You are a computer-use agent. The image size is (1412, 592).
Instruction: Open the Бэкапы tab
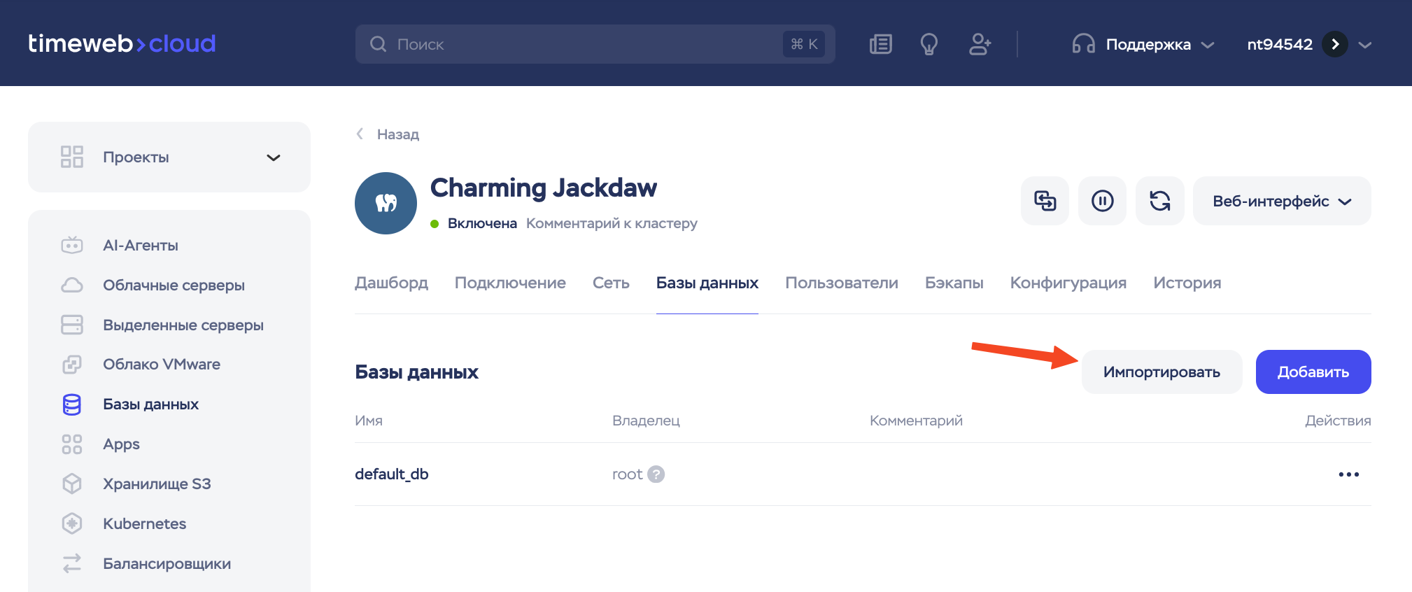[x=954, y=283]
